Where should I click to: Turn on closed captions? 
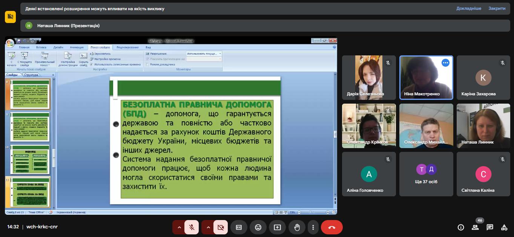[239, 227]
